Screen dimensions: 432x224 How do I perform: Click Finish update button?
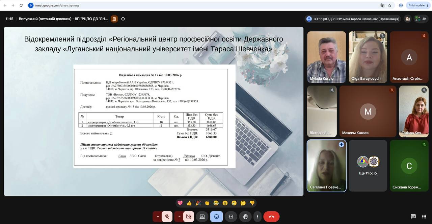(416, 5)
